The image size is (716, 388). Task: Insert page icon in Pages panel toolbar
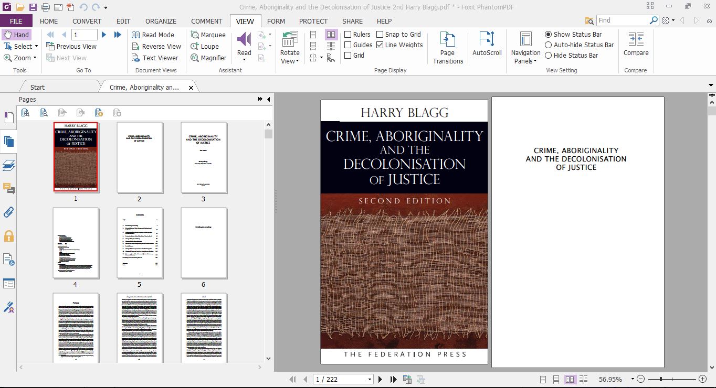(x=99, y=112)
